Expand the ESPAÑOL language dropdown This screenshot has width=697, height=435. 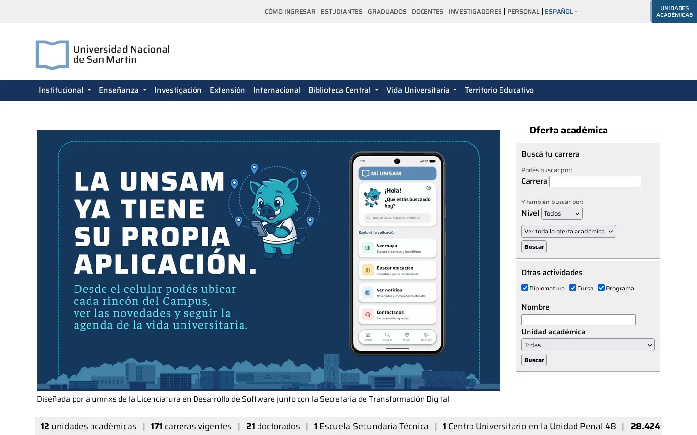tap(561, 11)
